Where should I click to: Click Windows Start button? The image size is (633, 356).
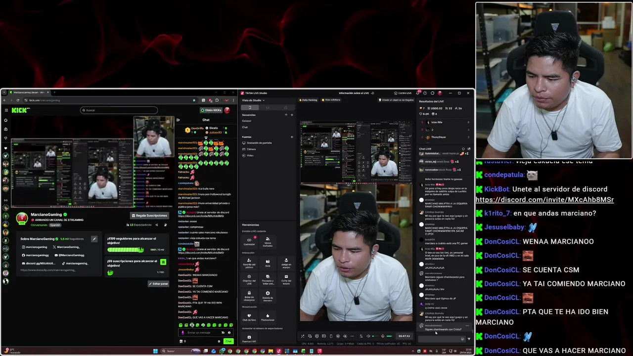[x=155, y=352]
